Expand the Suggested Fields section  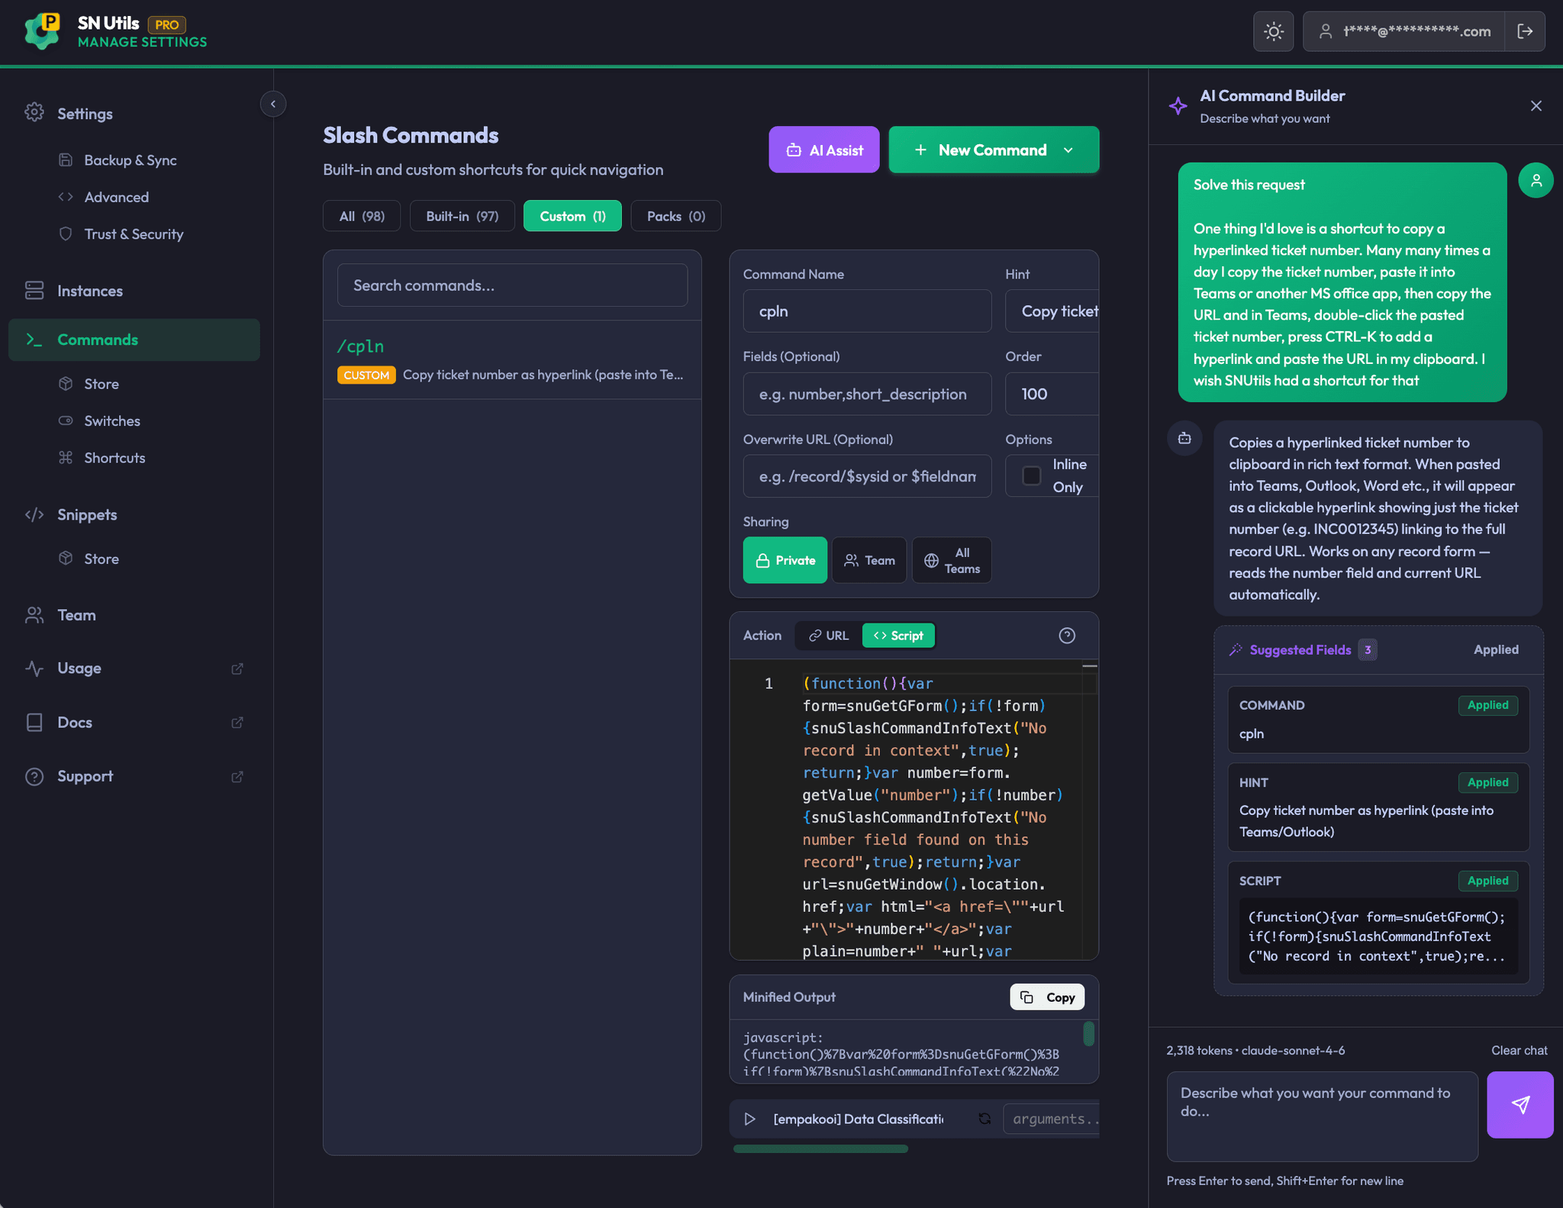1300,649
